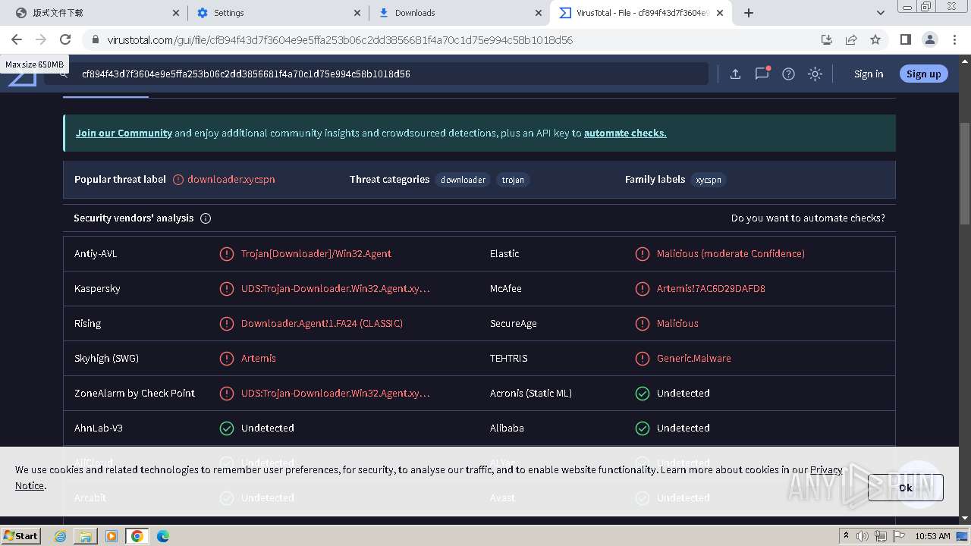This screenshot has width=971, height=546.
Task: Open the notifications chat icon
Action: (762, 74)
